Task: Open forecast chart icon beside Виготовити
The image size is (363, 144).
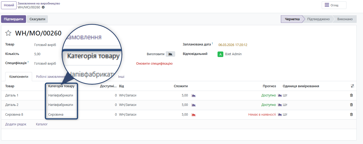Action: (170, 54)
